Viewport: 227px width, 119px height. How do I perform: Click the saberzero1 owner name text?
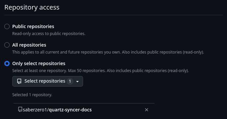[35, 110]
